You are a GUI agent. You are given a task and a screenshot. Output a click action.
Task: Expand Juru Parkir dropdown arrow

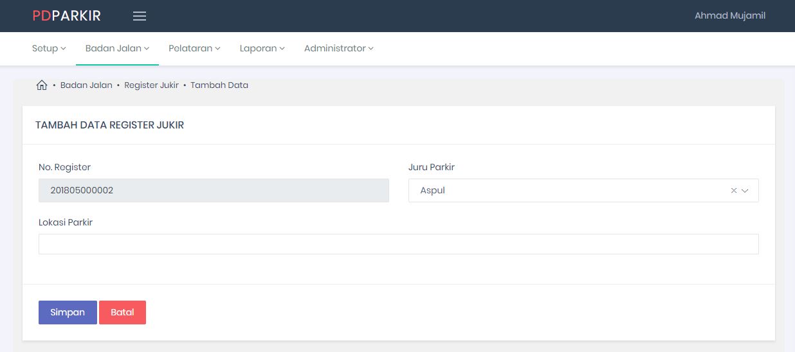pyautogui.click(x=745, y=191)
